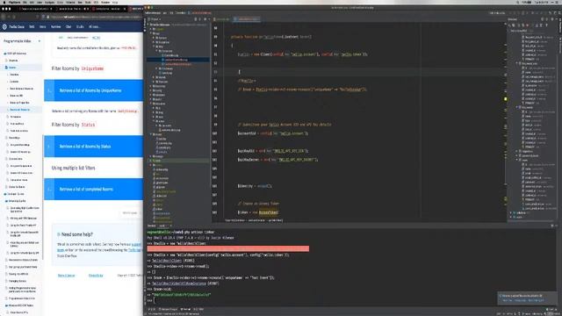The image size is (562, 316).
Task: Click collapse-all icon in Project panel header
Action: (x=200, y=19)
